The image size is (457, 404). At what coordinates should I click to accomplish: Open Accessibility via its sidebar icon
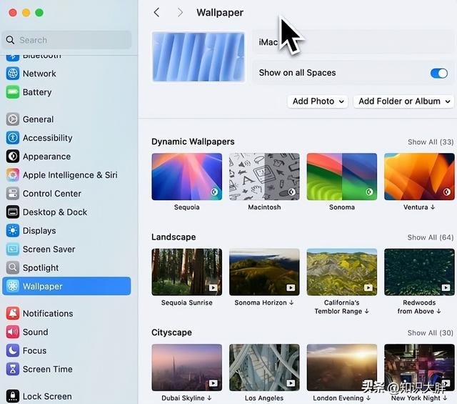12,138
